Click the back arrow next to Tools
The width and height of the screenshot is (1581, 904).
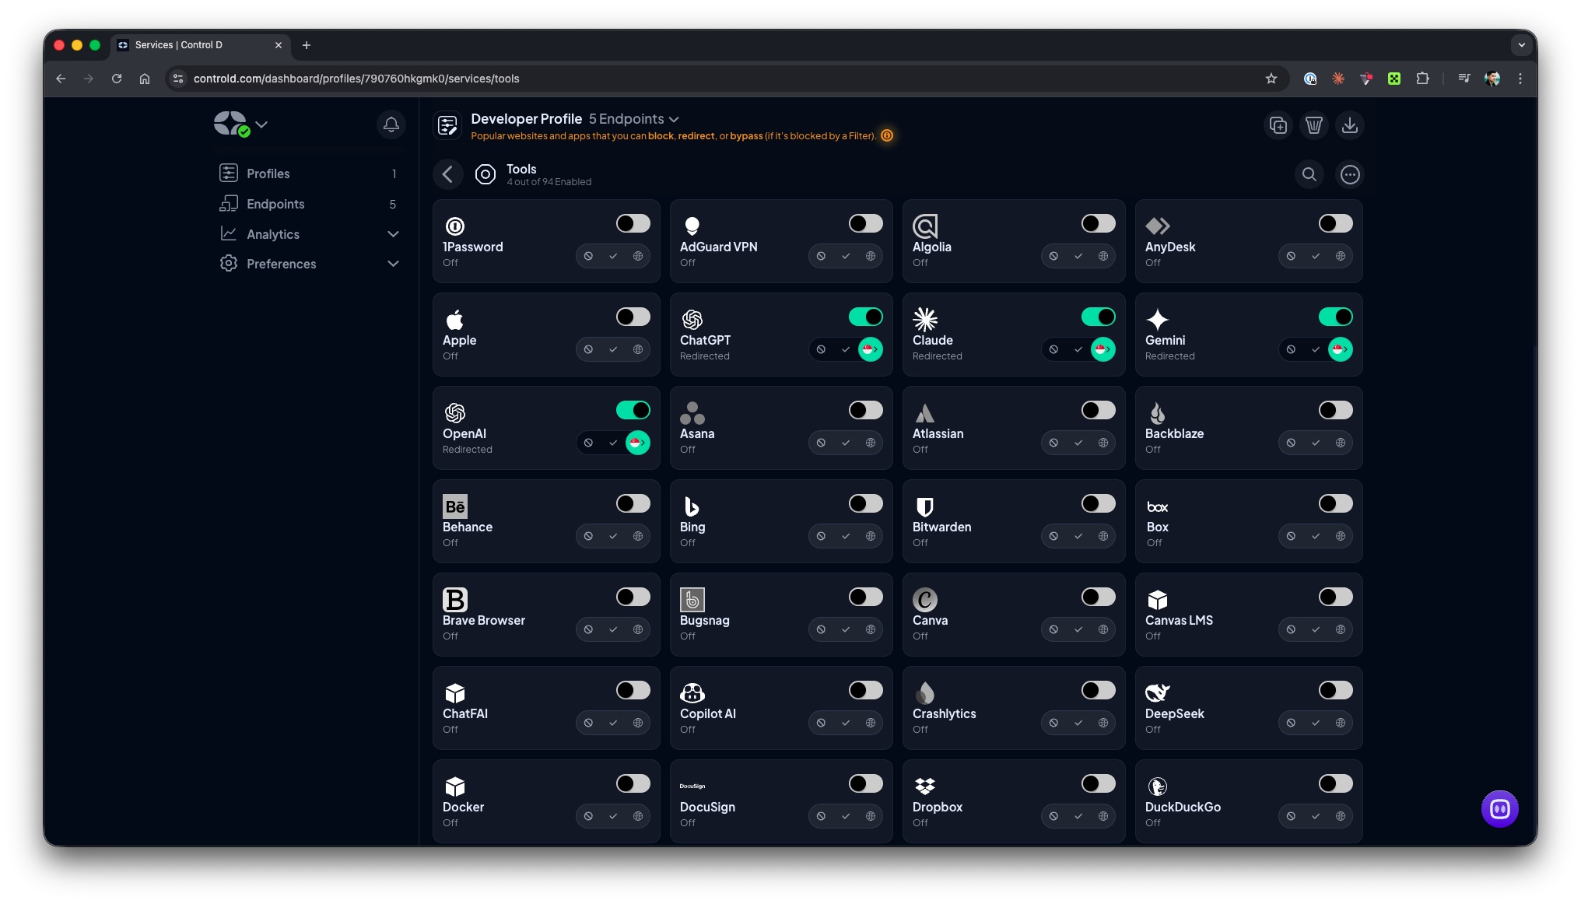(x=447, y=174)
